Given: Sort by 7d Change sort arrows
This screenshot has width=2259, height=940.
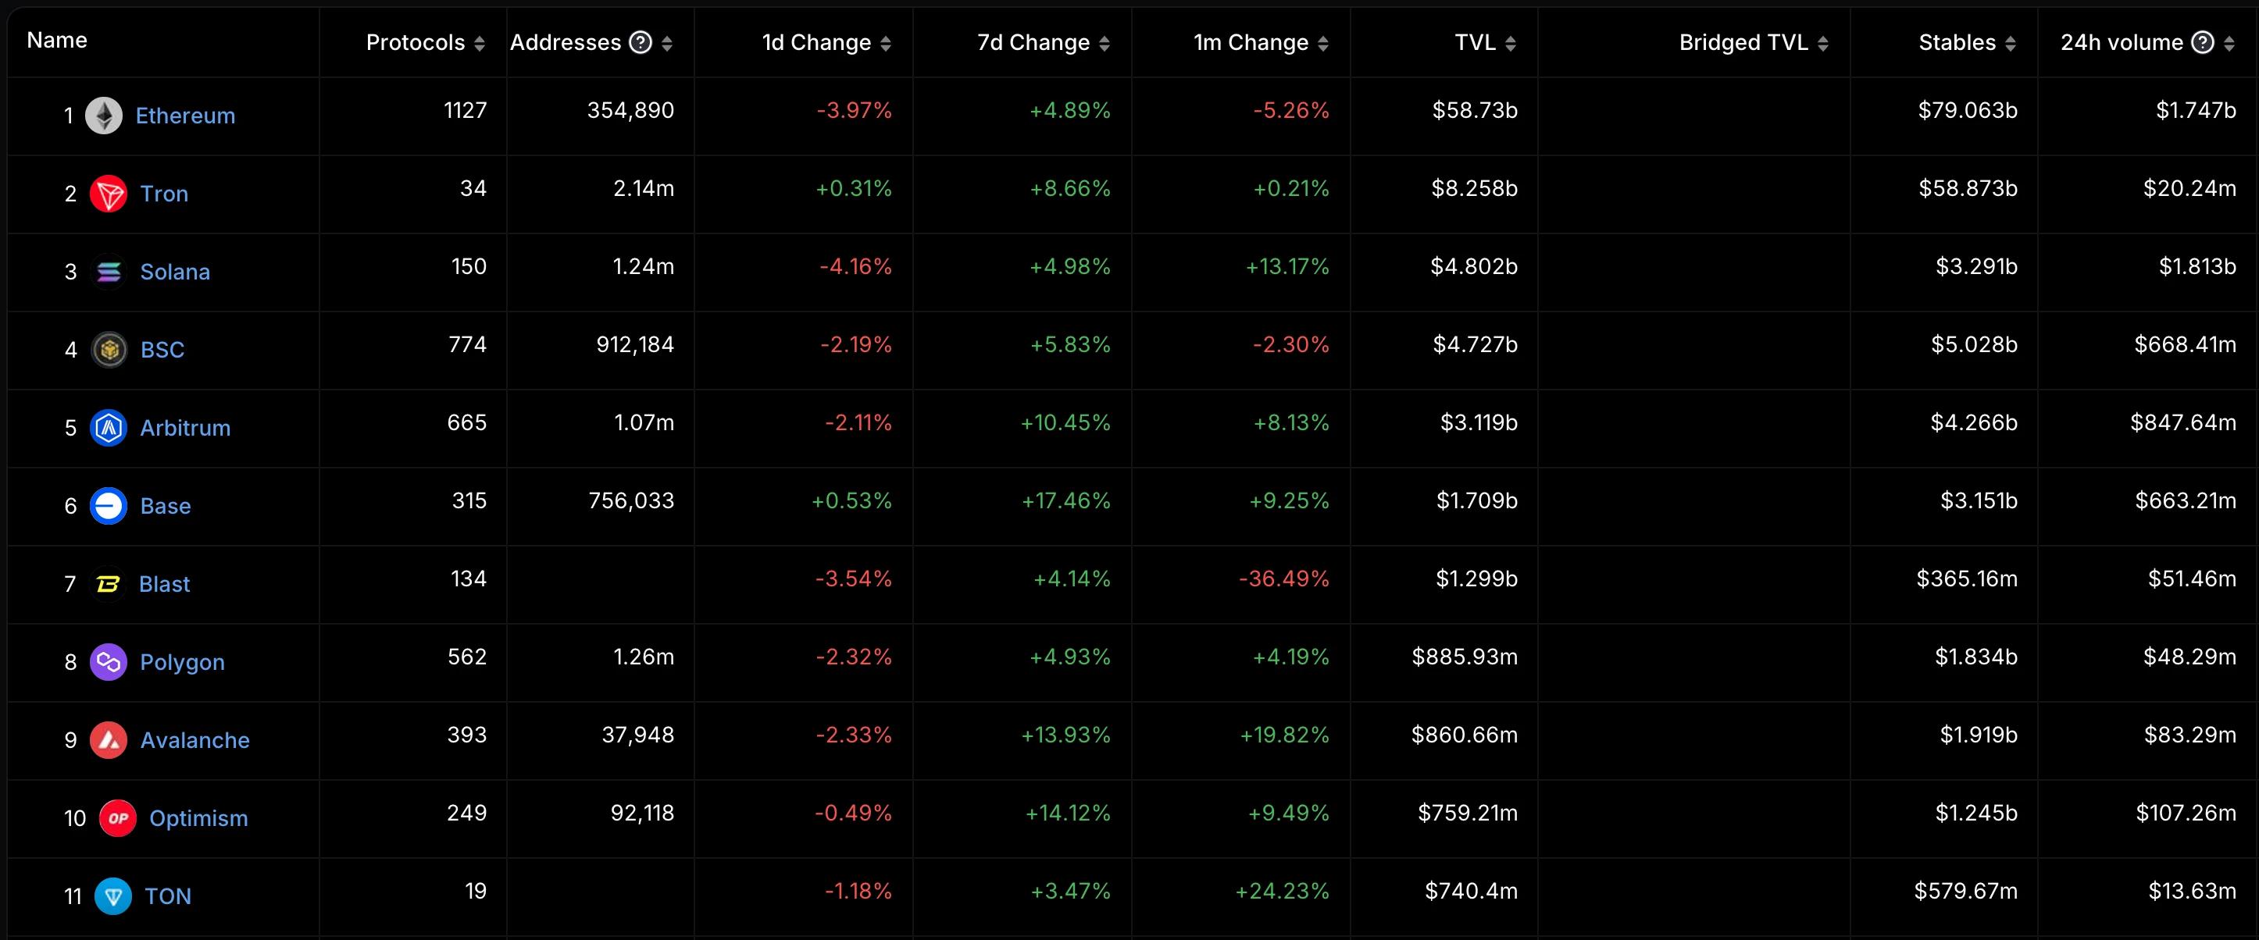Looking at the screenshot, I should (x=1104, y=43).
